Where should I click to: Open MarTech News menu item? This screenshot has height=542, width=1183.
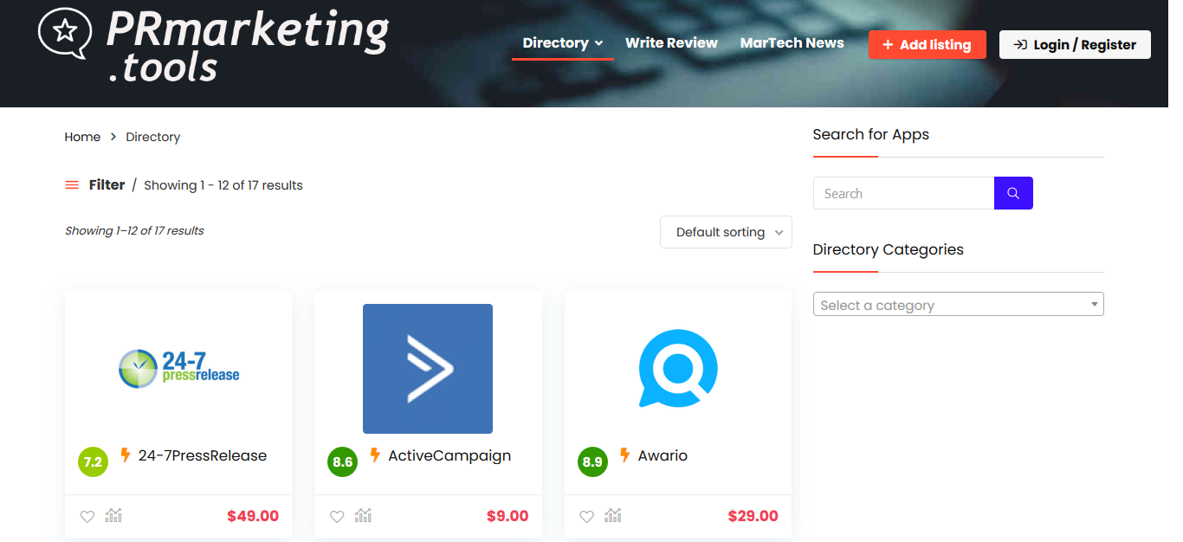pyautogui.click(x=792, y=42)
